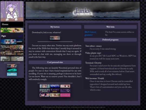Click the paragraph starting 'I'm not on many other sites'
Image resolution: width=146 pixels, height=110 pixels.
pos(55,51)
